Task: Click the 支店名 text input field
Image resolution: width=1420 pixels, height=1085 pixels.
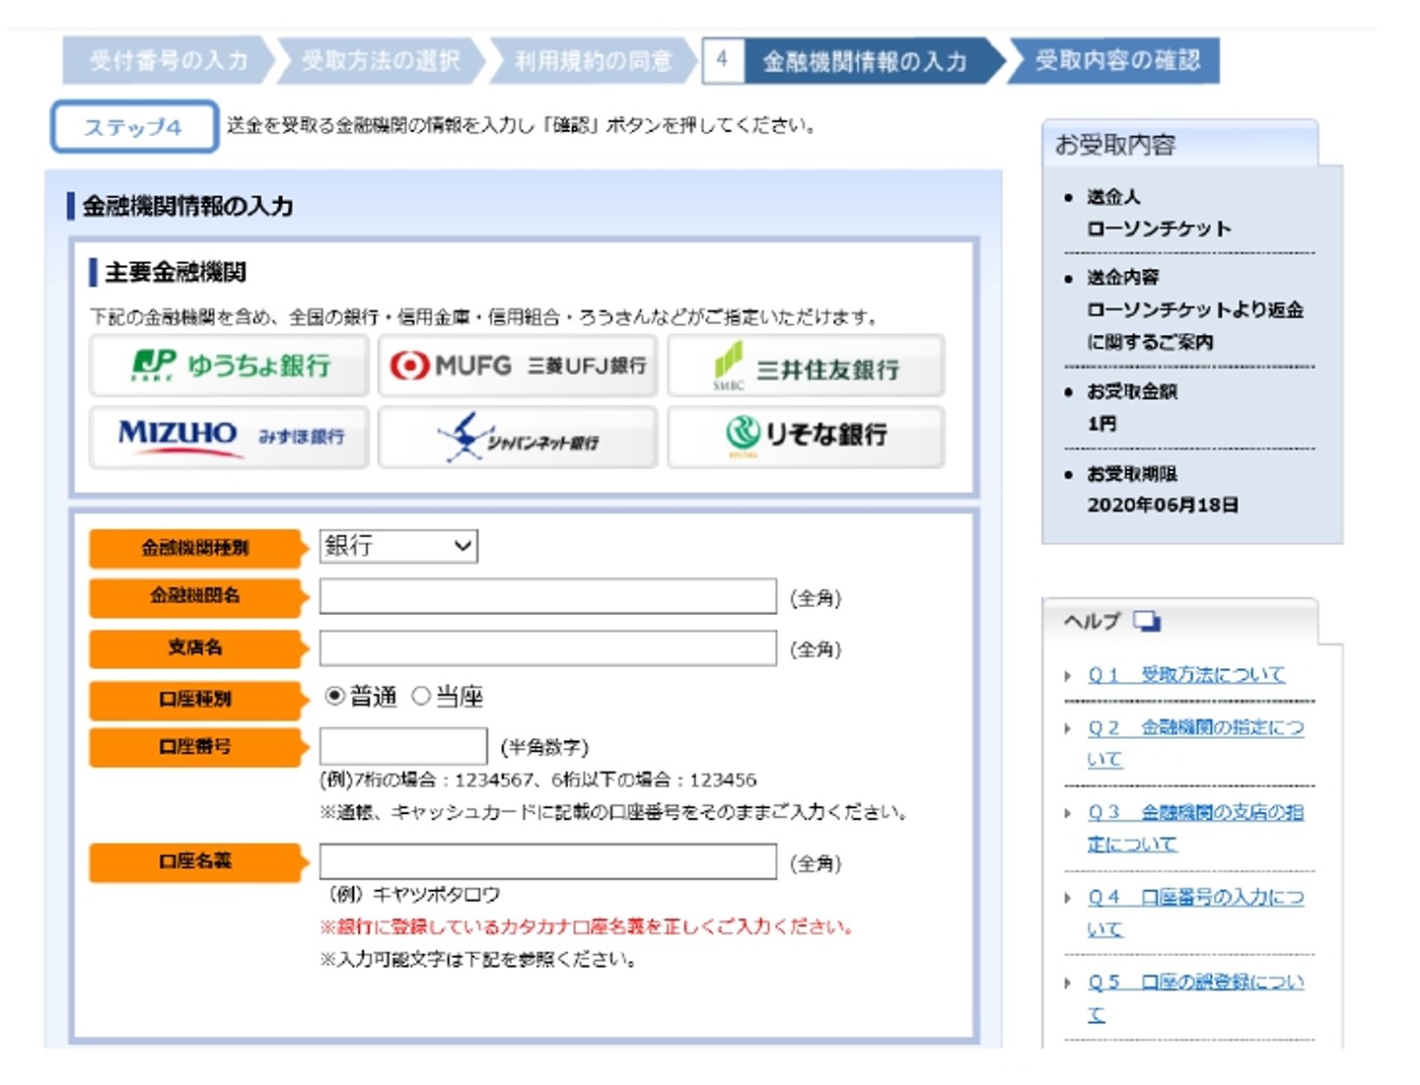Action: coord(547,648)
